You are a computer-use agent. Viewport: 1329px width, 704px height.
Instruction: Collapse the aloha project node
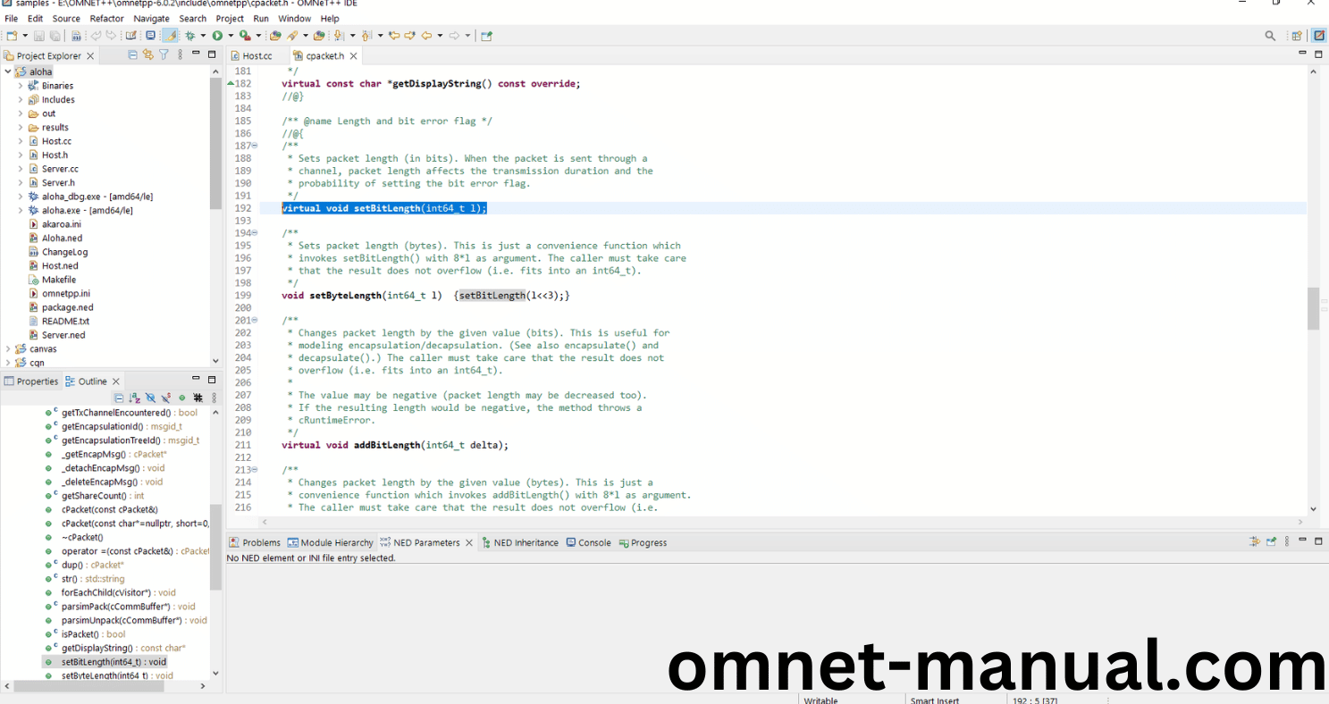click(8, 71)
